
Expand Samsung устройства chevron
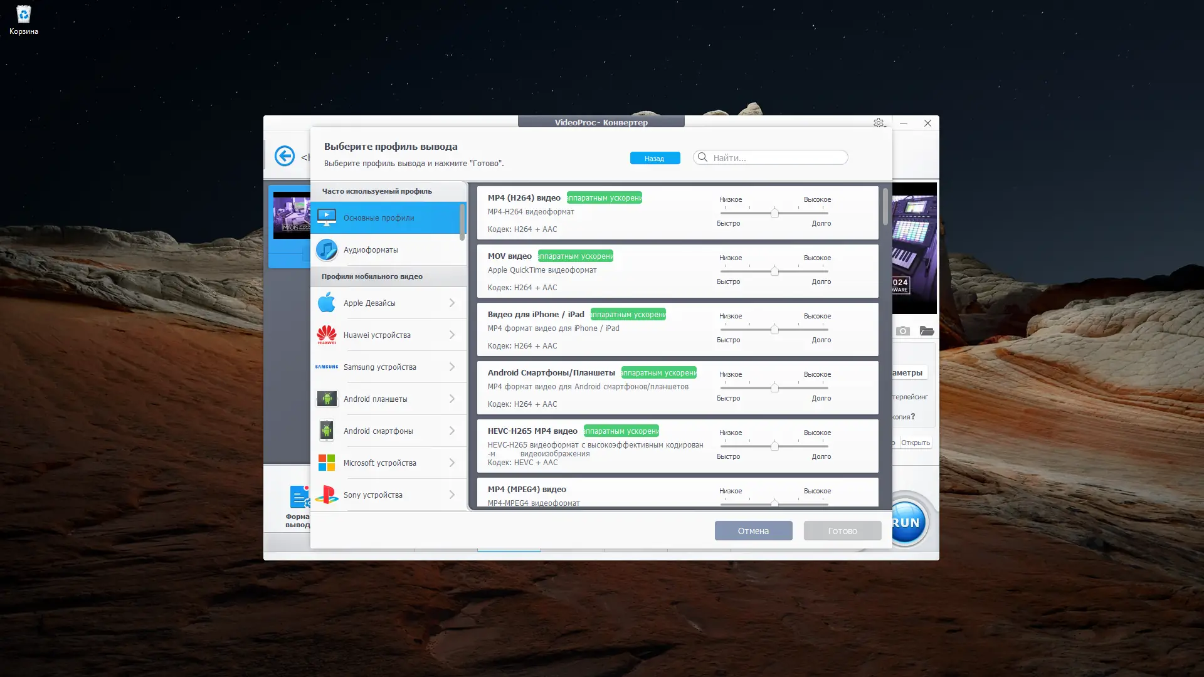(x=451, y=367)
